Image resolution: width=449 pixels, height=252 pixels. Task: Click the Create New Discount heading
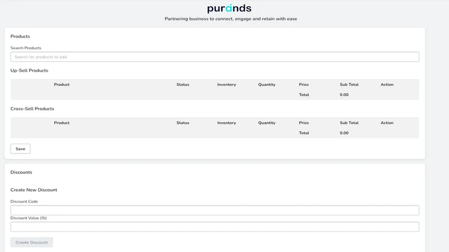(x=34, y=190)
